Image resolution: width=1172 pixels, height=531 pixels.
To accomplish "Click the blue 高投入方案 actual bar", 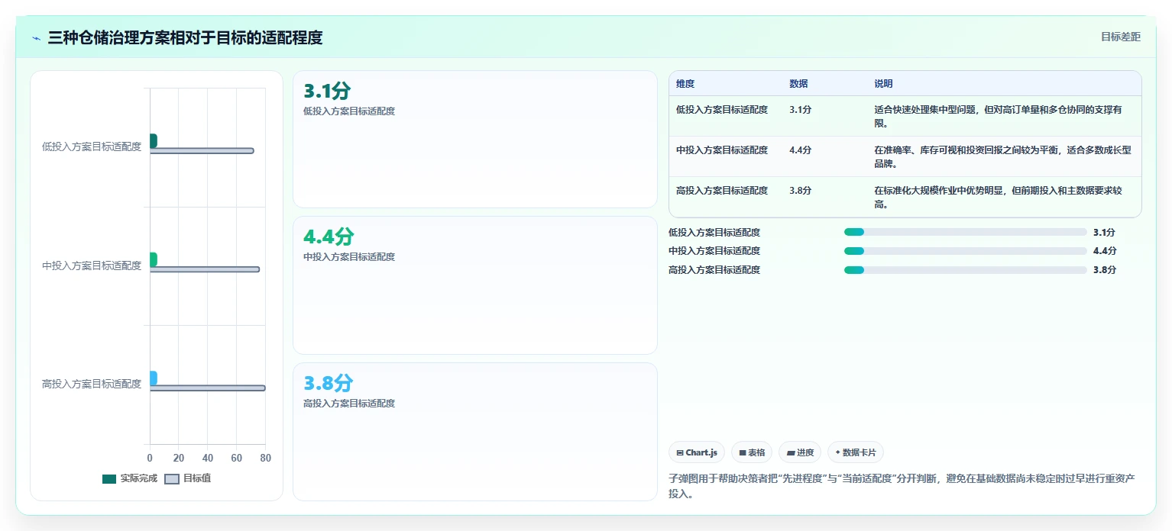I will pyautogui.click(x=154, y=378).
